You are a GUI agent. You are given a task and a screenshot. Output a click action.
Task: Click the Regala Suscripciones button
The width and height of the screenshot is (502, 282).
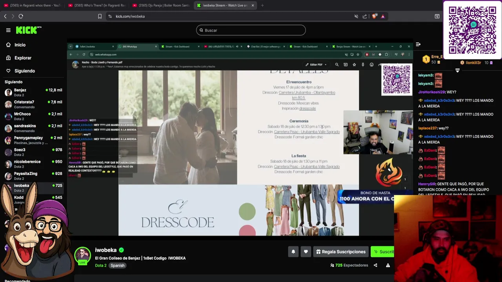click(341, 252)
